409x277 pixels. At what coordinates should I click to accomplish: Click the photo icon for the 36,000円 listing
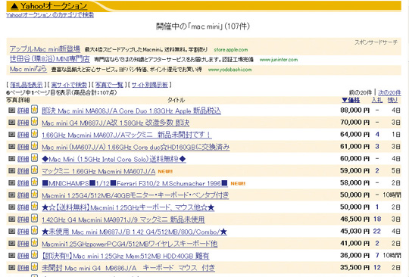coord(11,255)
